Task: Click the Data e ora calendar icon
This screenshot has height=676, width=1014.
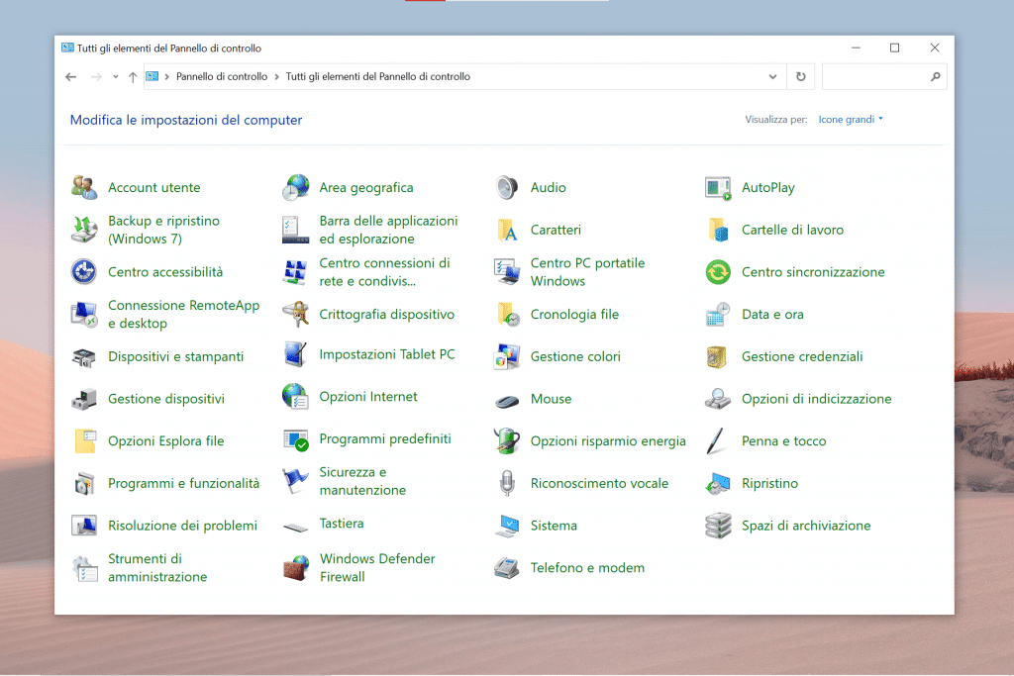Action: click(x=718, y=315)
